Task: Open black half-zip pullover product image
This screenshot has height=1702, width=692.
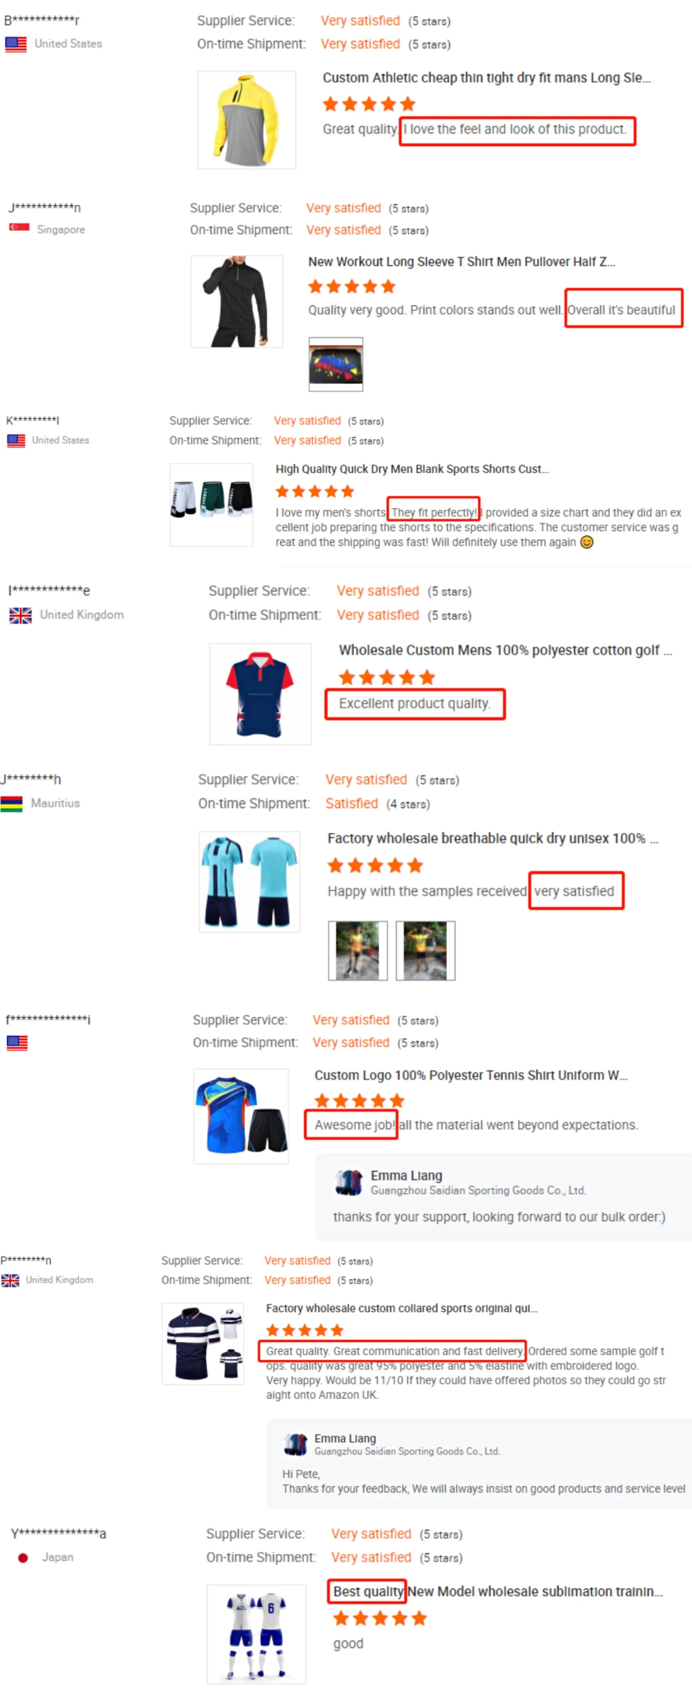Action: pos(236,301)
